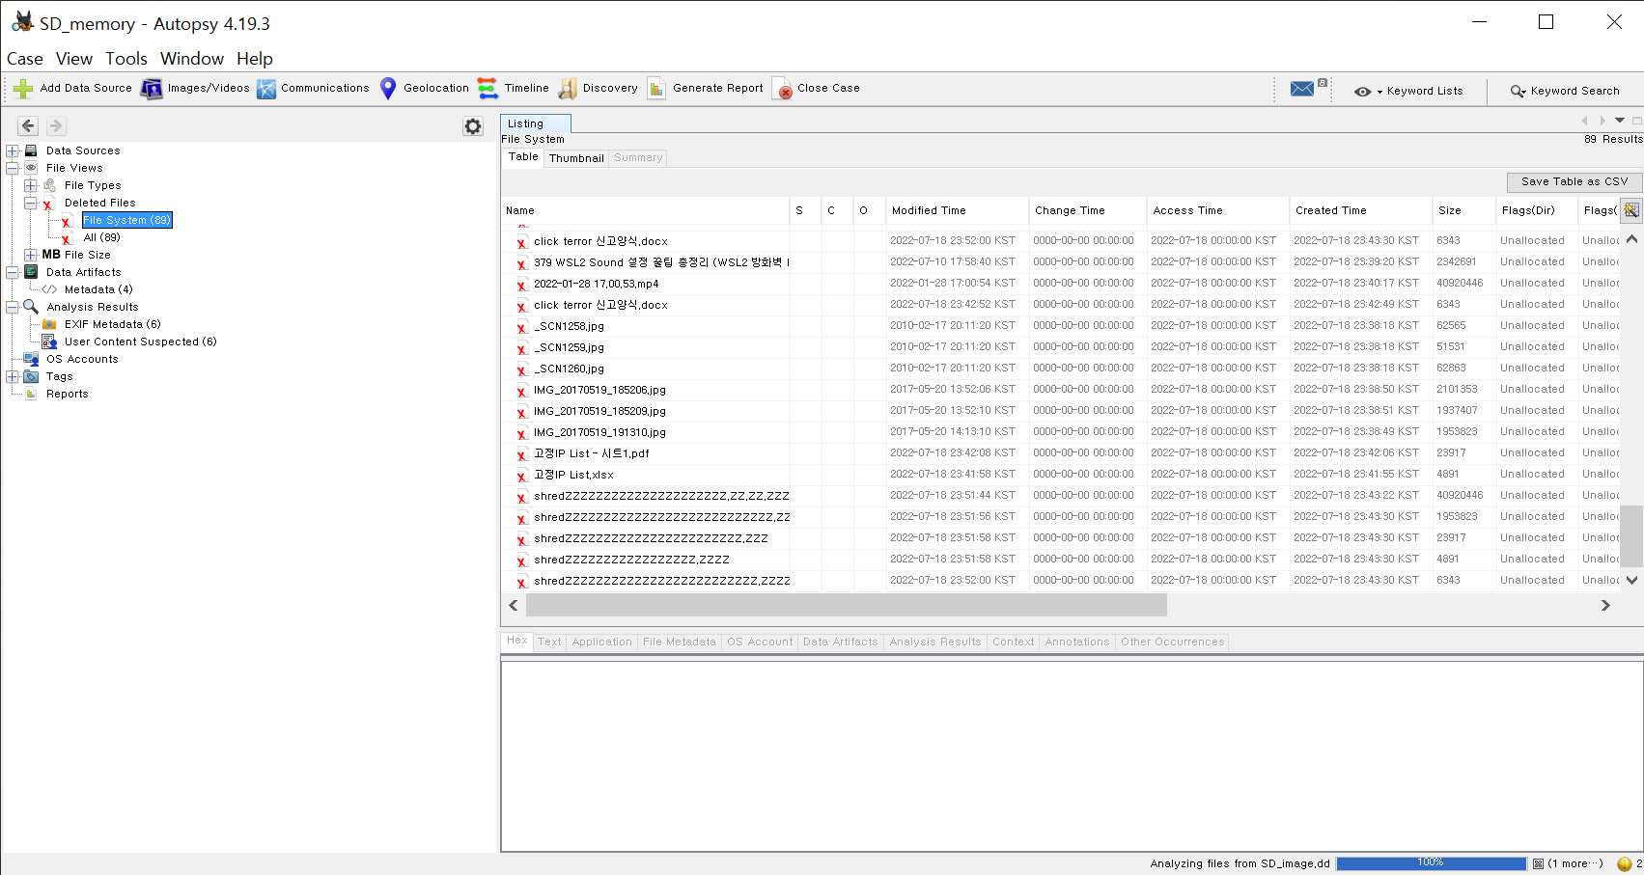Open the View menu
The width and height of the screenshot is (1644, 875).
click(74, 59)
